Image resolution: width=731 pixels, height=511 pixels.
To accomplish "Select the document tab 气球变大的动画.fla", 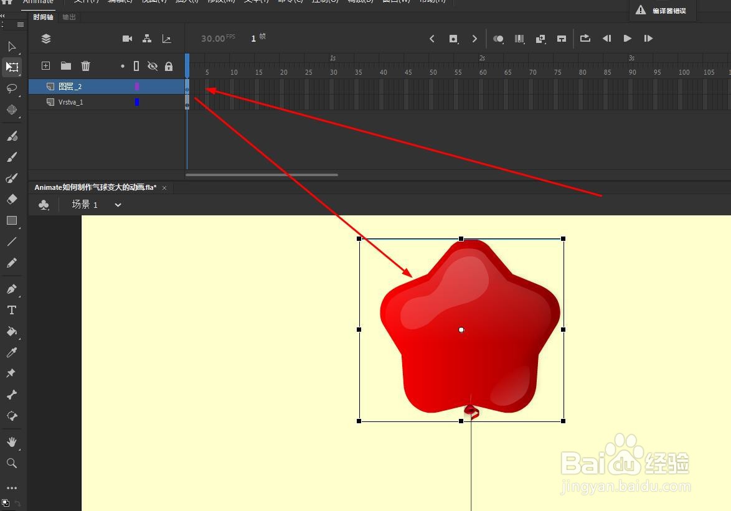I will point(95,187).
